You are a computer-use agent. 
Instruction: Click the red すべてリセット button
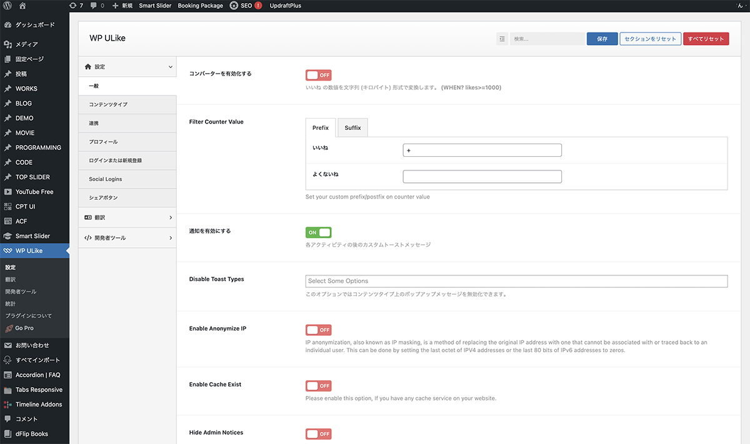706,39
